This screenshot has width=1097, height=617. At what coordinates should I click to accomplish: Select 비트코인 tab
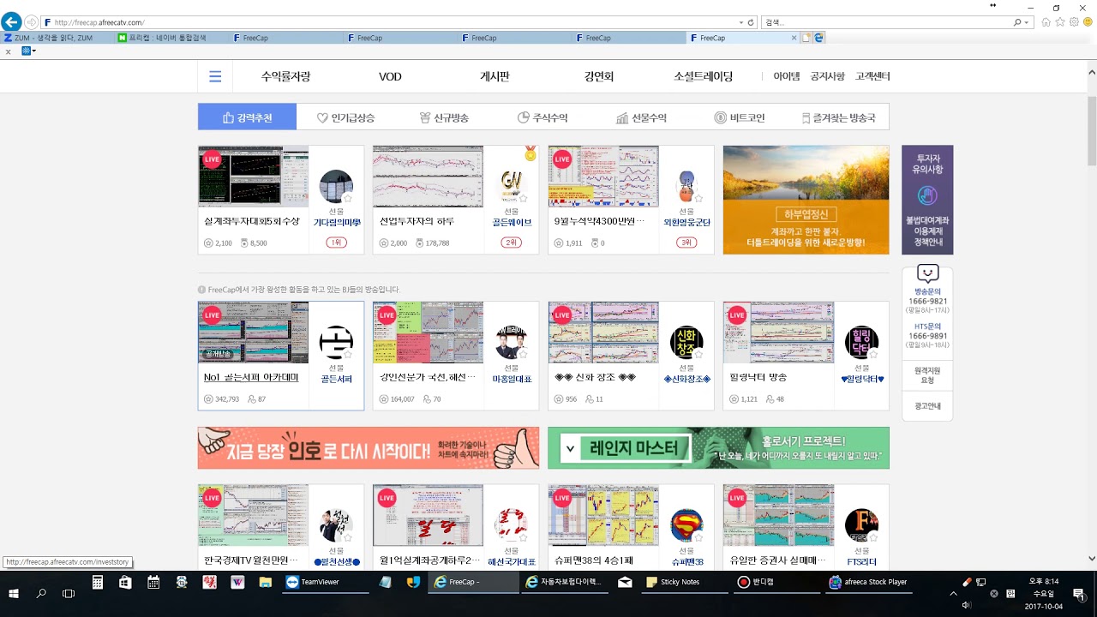coord(740,117)
